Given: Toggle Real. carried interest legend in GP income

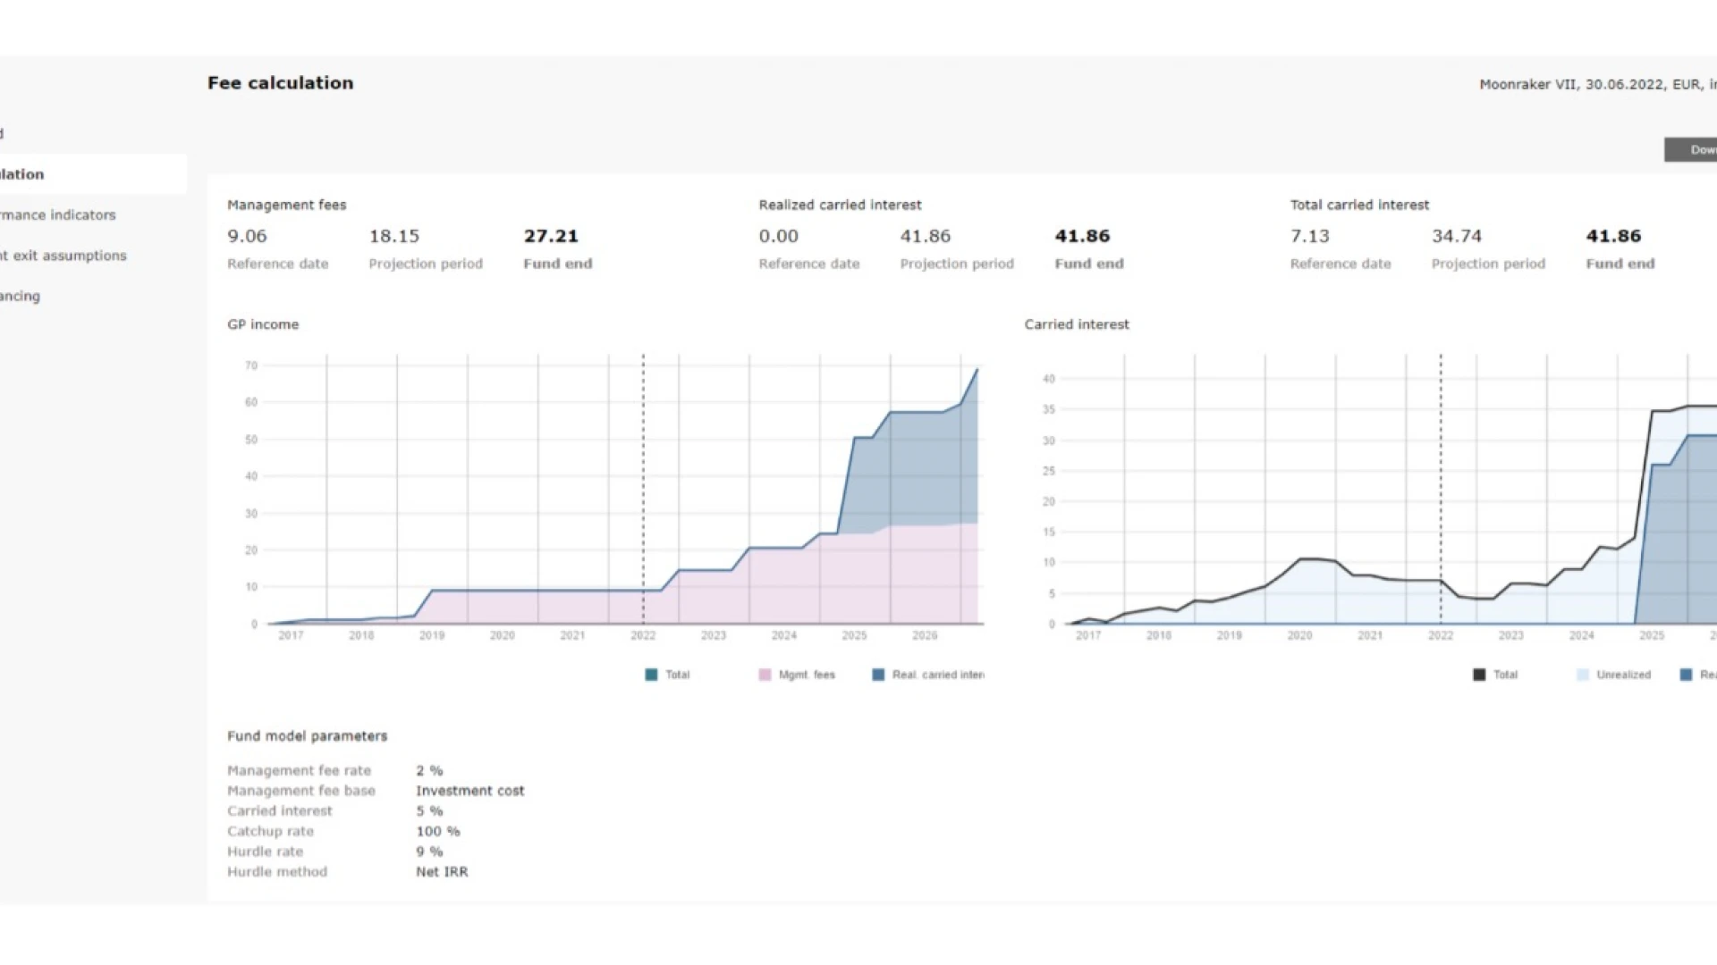Looking at the screenshot, I should pos(937,675).
